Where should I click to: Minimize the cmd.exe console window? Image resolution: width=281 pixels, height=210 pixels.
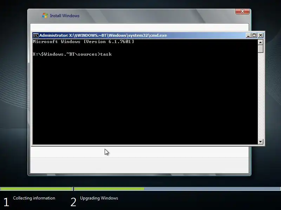(x=248, y=35)
